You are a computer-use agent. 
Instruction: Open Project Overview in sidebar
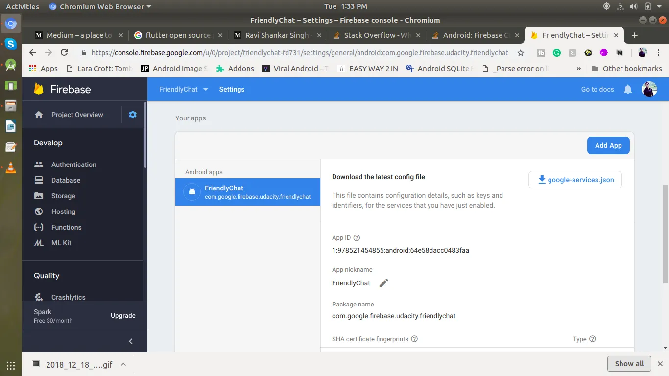click(x=77, y=115)
